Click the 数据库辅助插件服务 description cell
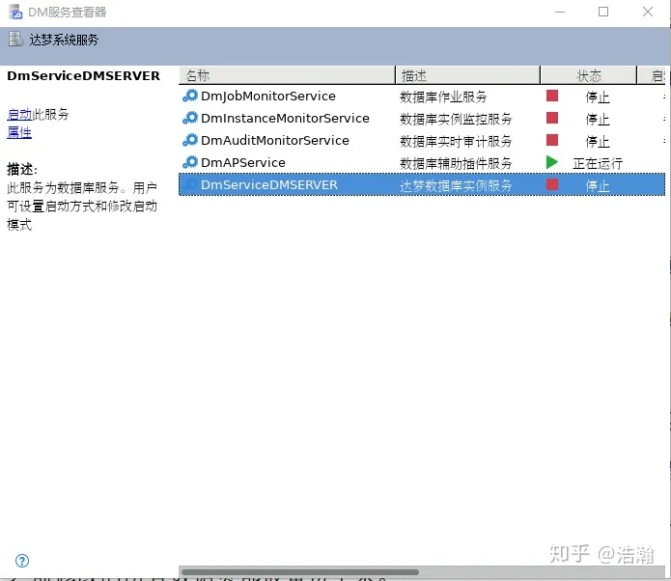This screenshot has height=581, width=671. 456,163
